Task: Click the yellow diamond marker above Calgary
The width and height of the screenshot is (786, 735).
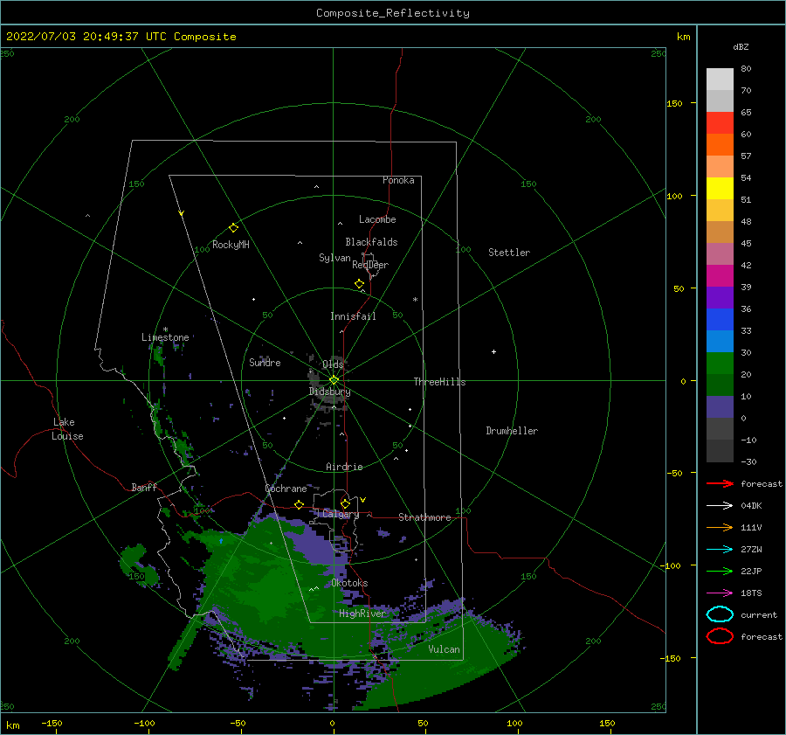Action: click(x=345, y=503)
